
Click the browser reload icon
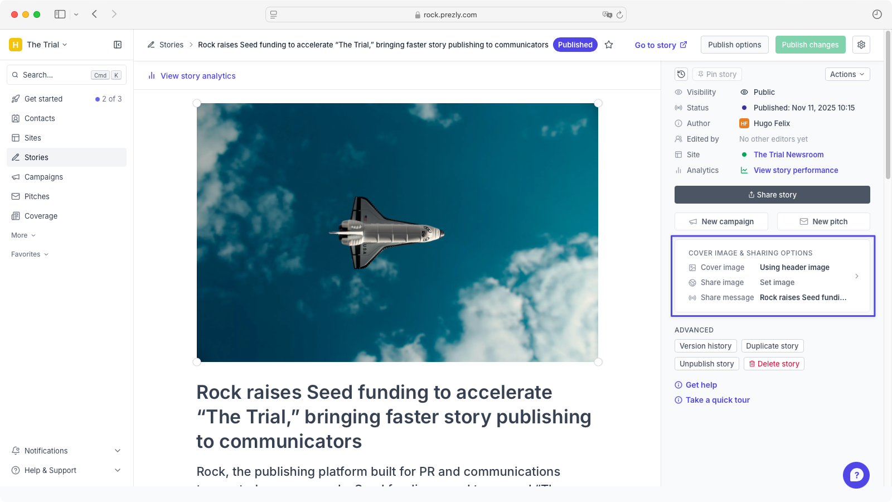pyautogui.click(x=619, y=15)
